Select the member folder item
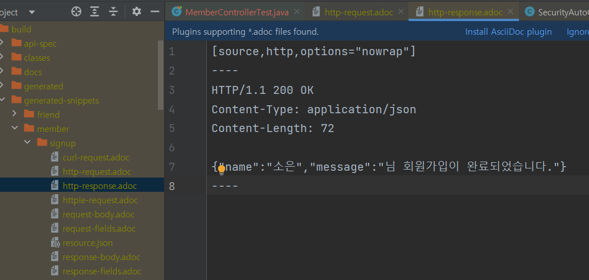 click(x=53, y=129)
